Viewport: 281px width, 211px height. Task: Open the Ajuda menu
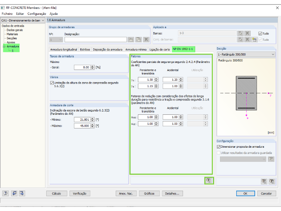pos(54,14)
